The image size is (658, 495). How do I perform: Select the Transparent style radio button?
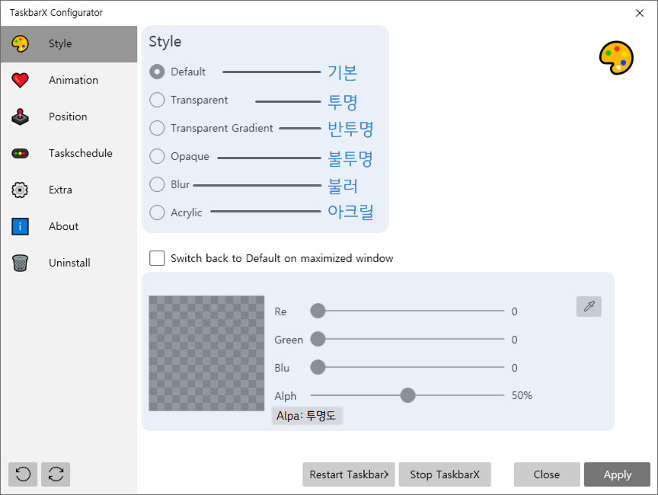click(x=157, y=100)
